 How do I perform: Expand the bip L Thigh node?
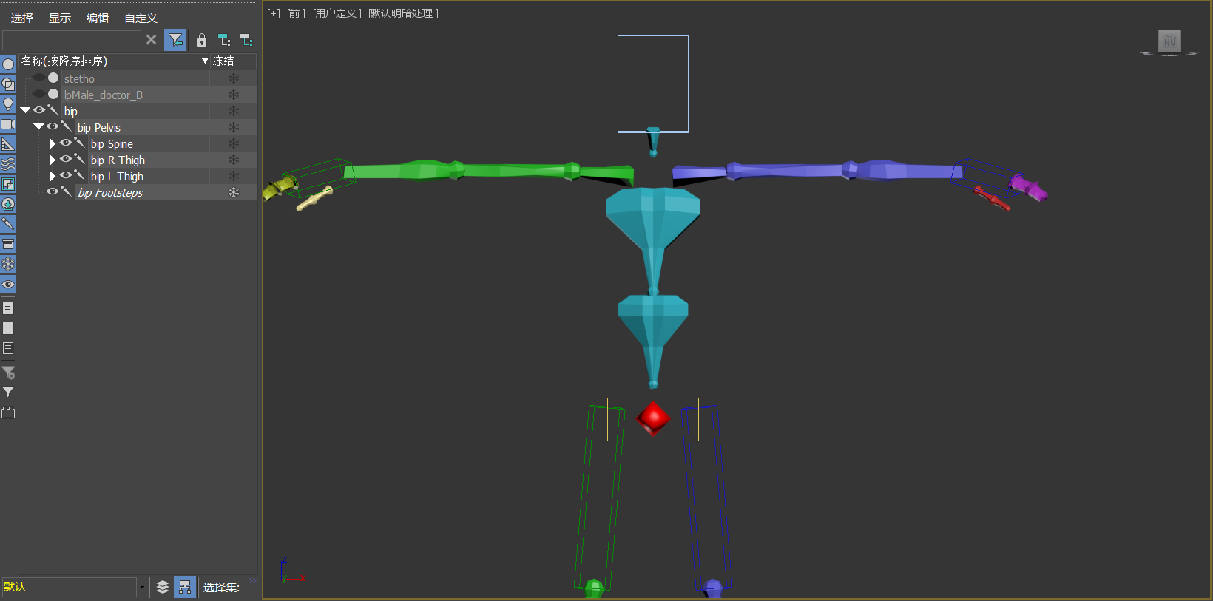[53, 176]
